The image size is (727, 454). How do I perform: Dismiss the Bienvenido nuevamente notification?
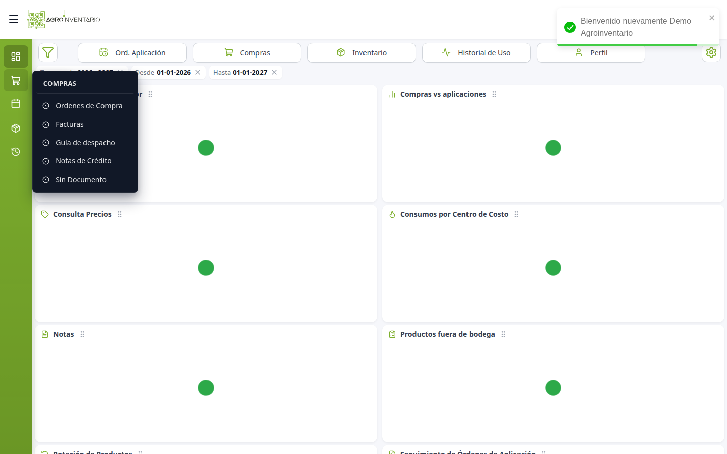point(712,18)
